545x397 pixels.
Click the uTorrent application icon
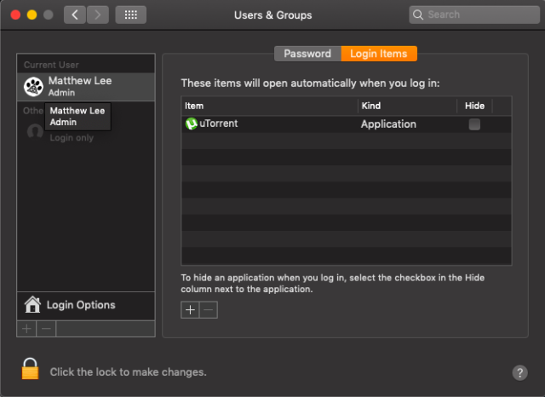pos(192,124)
